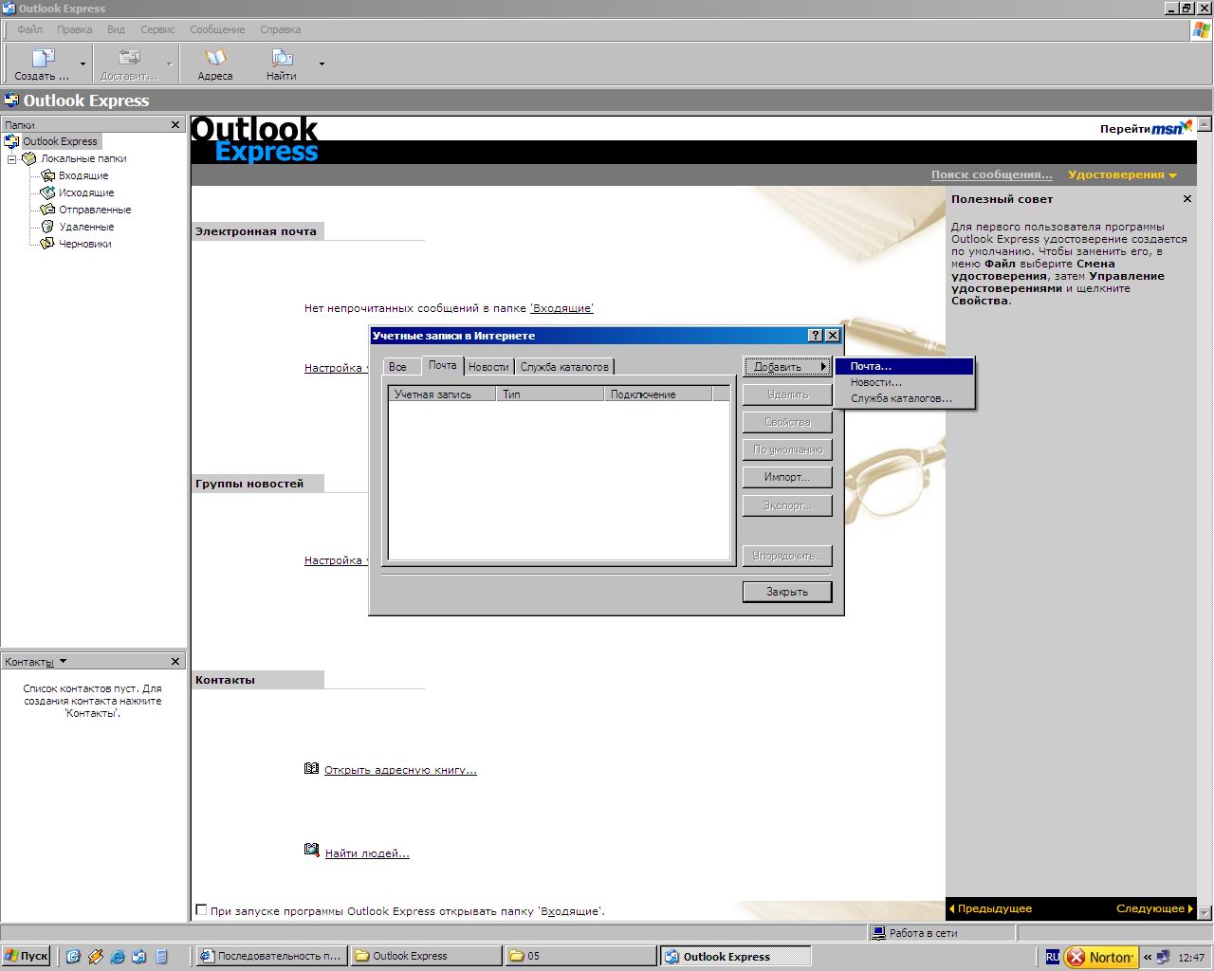Switch to the Почта tab
Image resolution: width=1214 pixels, height=971 pixels.
click(442, 365)
